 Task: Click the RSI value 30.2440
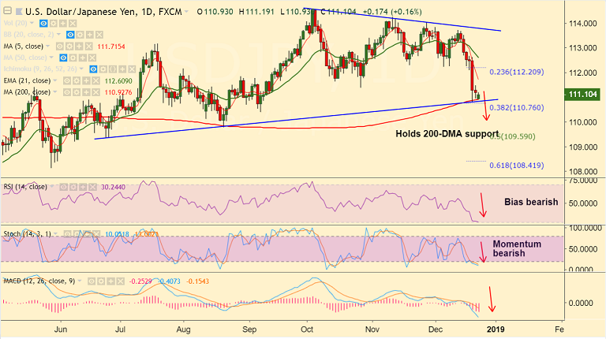(x=114, y=188)
